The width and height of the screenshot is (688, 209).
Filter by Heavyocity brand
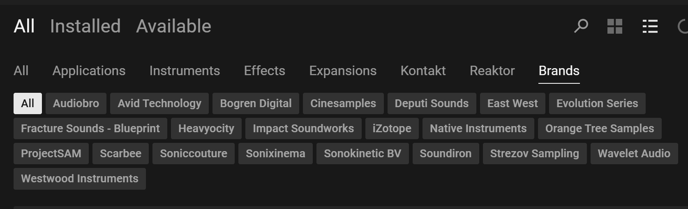pyautogui.click(x=206, y=129)
